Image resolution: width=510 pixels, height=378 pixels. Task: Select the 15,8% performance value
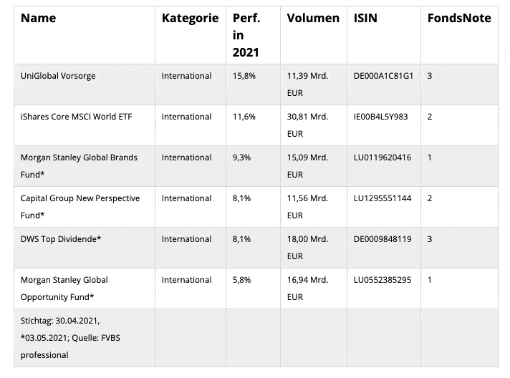pyautogui.click(x=244, y=76)
